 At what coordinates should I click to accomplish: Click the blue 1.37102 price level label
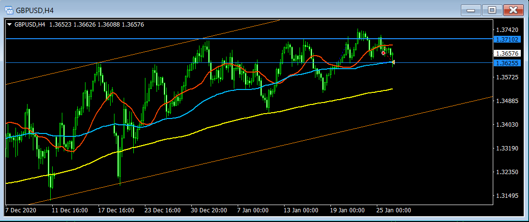coord(507,40)
